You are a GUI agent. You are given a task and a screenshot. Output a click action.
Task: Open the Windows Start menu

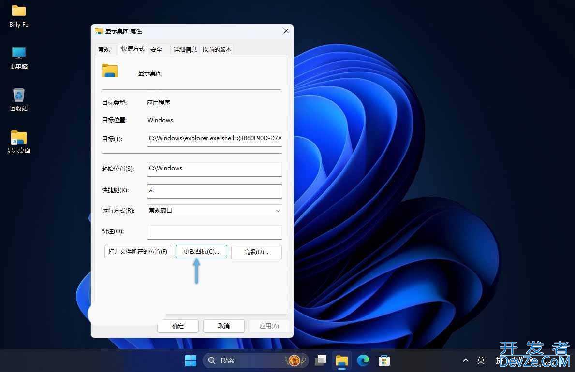tap(191, 360)
